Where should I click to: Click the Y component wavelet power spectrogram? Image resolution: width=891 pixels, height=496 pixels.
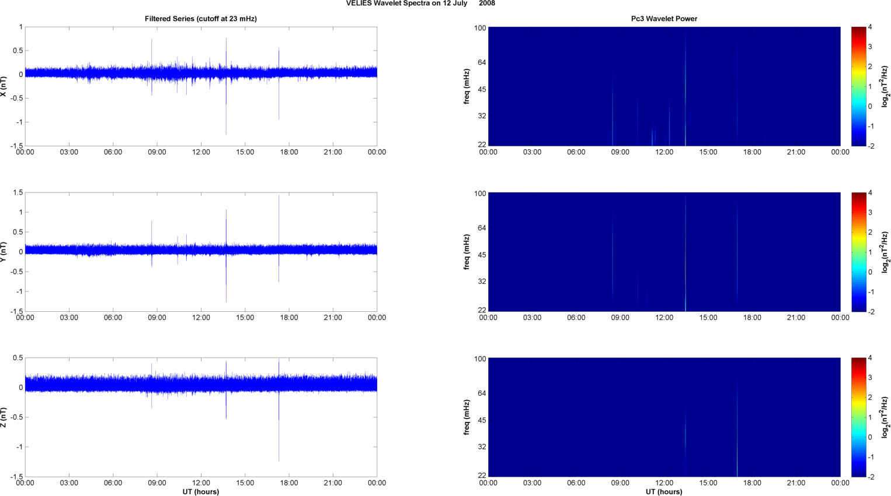[664, 252]
